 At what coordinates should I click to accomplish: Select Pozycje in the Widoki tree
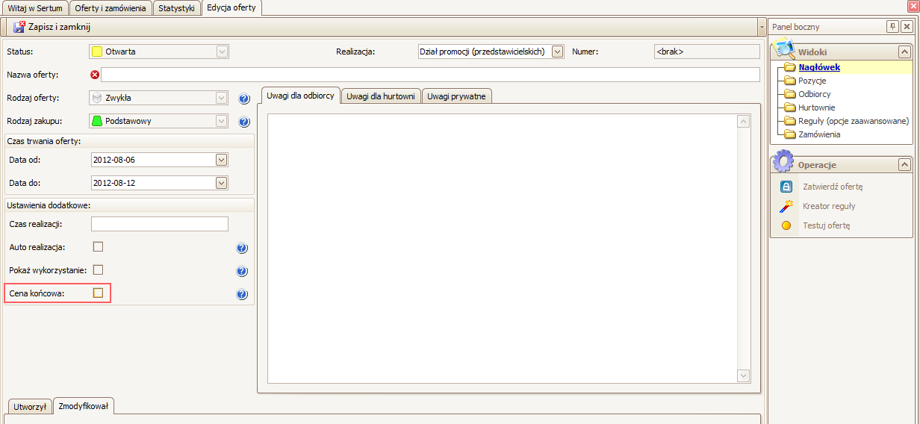point(812,81)
